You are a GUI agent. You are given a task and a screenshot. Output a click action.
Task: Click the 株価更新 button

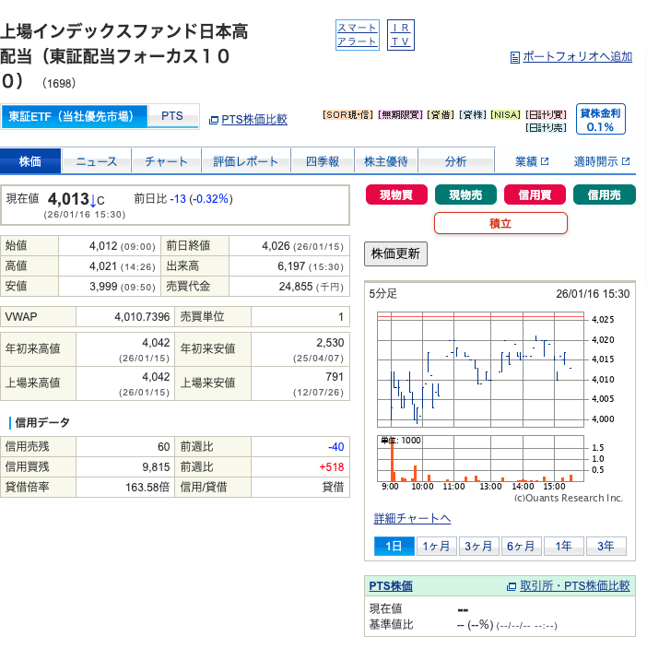(396, 253)
